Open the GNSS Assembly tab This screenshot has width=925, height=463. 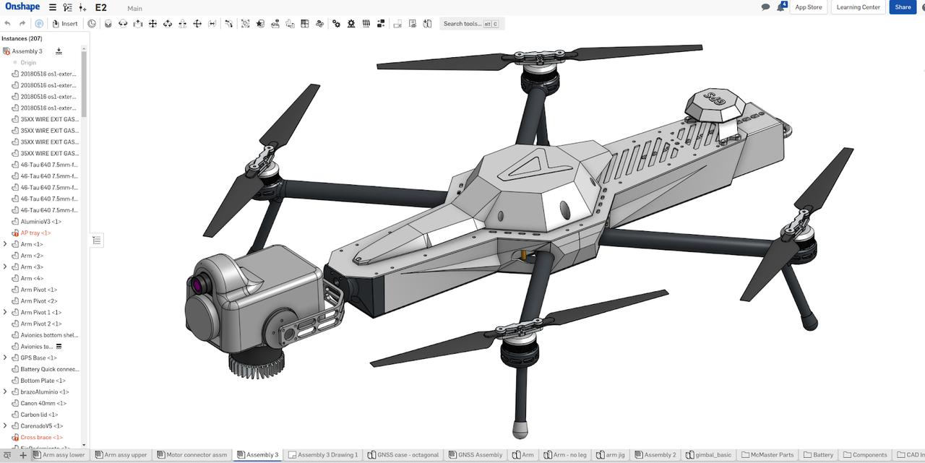476,455
